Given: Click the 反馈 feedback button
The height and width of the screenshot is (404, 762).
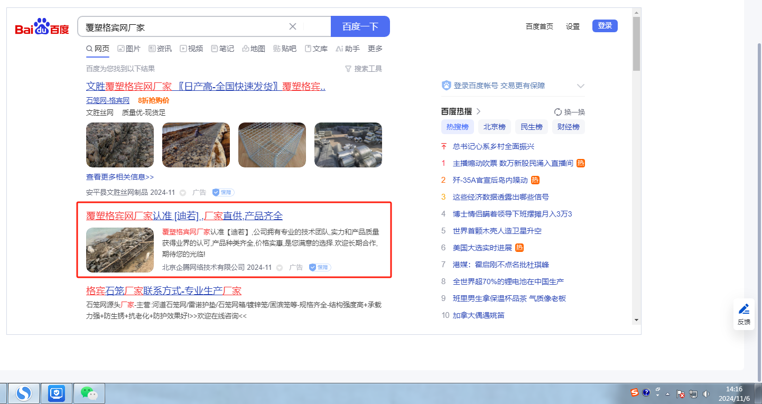Looking at the screenshot, I should (x=744, y=314).
